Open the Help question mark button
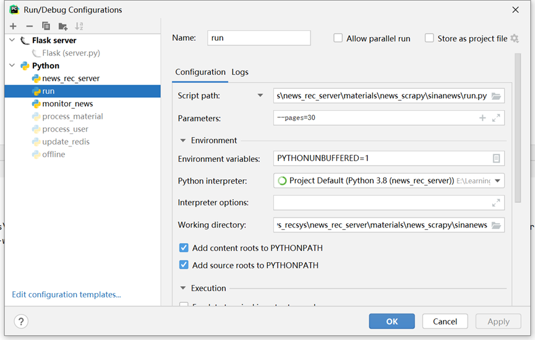This screenshot has height=340, width=535. (21, 321)
